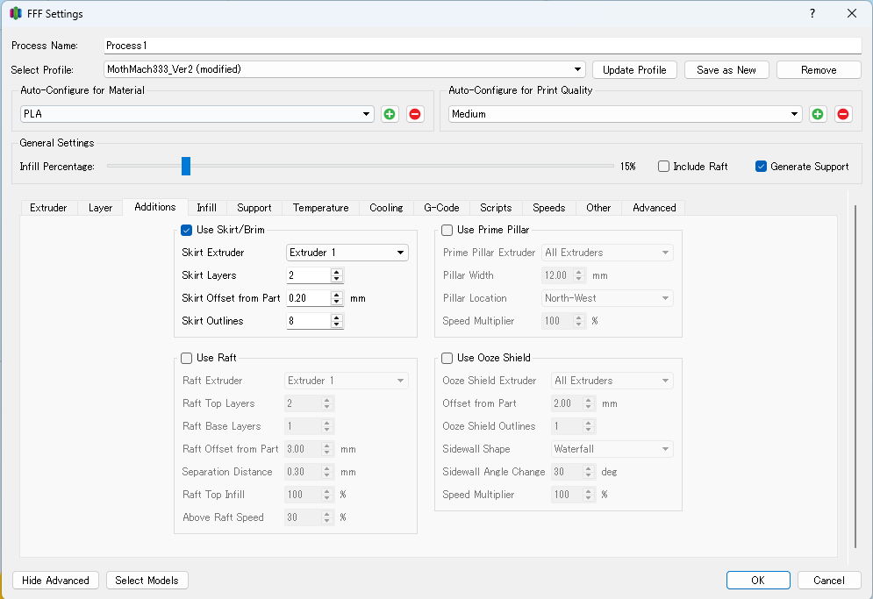Click the Skirt Outlines value field
The width and height of the screenshot is (873, 599).
pyautogui.click(x=309, y=321)
